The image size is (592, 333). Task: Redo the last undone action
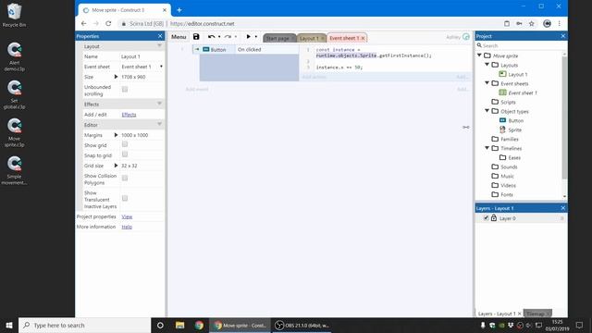228,37
